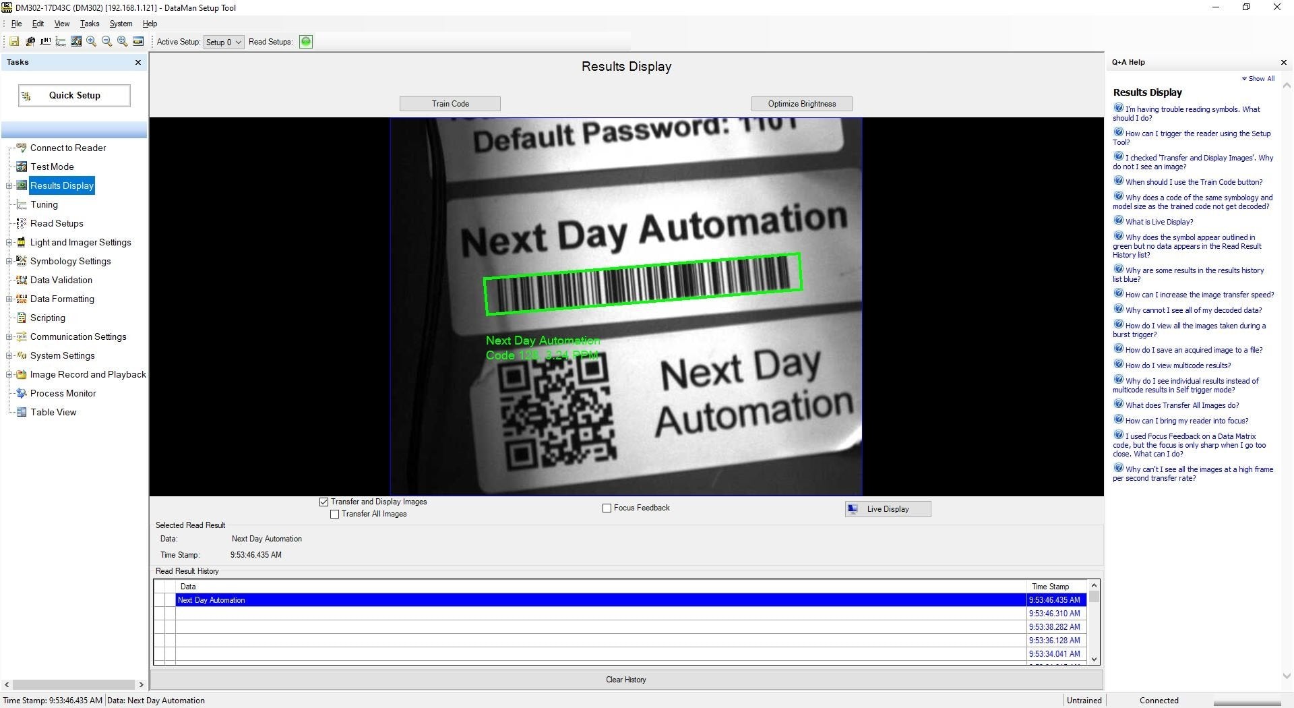Click the zoom in magnifier icon
The height and width of the screenshot is (708, 1294).
point(92,42)
